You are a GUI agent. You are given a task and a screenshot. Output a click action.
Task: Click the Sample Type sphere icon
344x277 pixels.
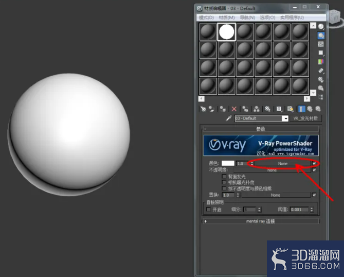[x=321, y=27]
